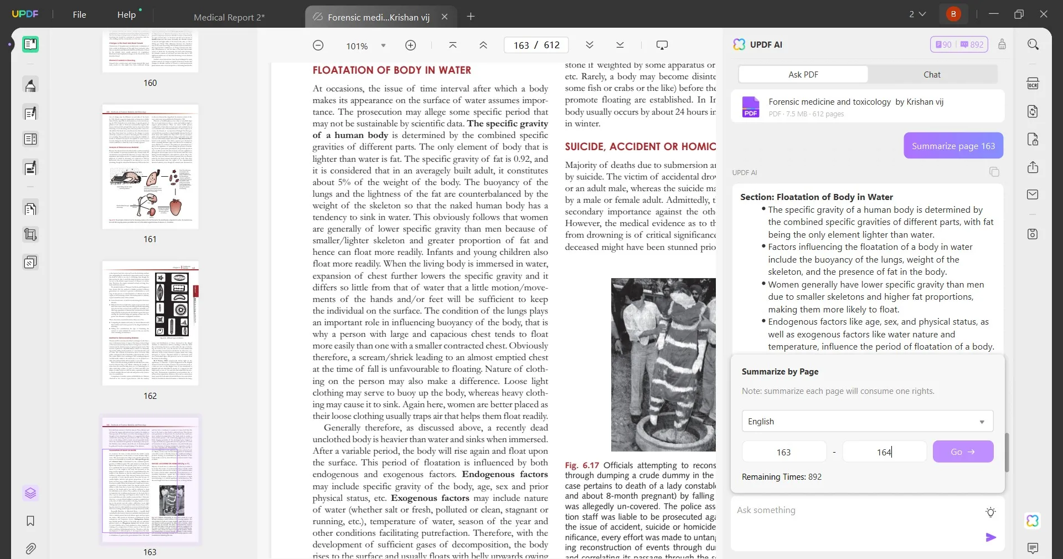This screenshot has height=559, width=1063.
Task: Run OCR text recognition
Action: 1033,84
